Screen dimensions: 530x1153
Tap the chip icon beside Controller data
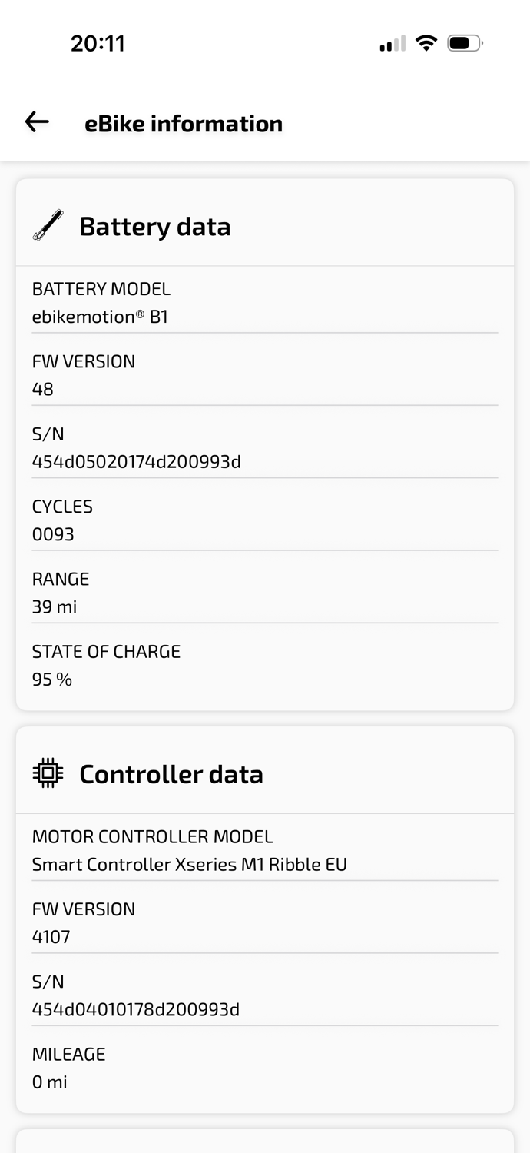click(x=48, y=773)
